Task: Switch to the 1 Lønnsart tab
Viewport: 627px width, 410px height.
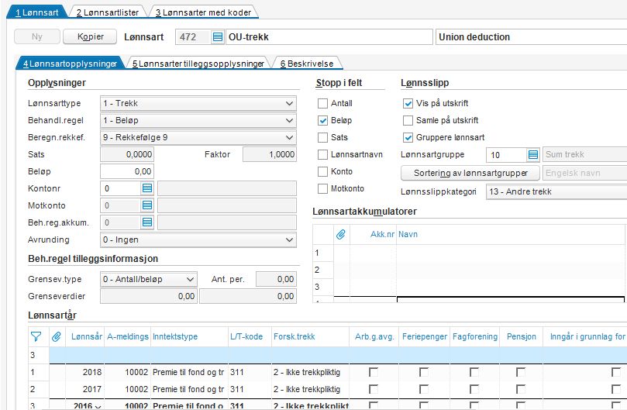Action: (36, 12)
